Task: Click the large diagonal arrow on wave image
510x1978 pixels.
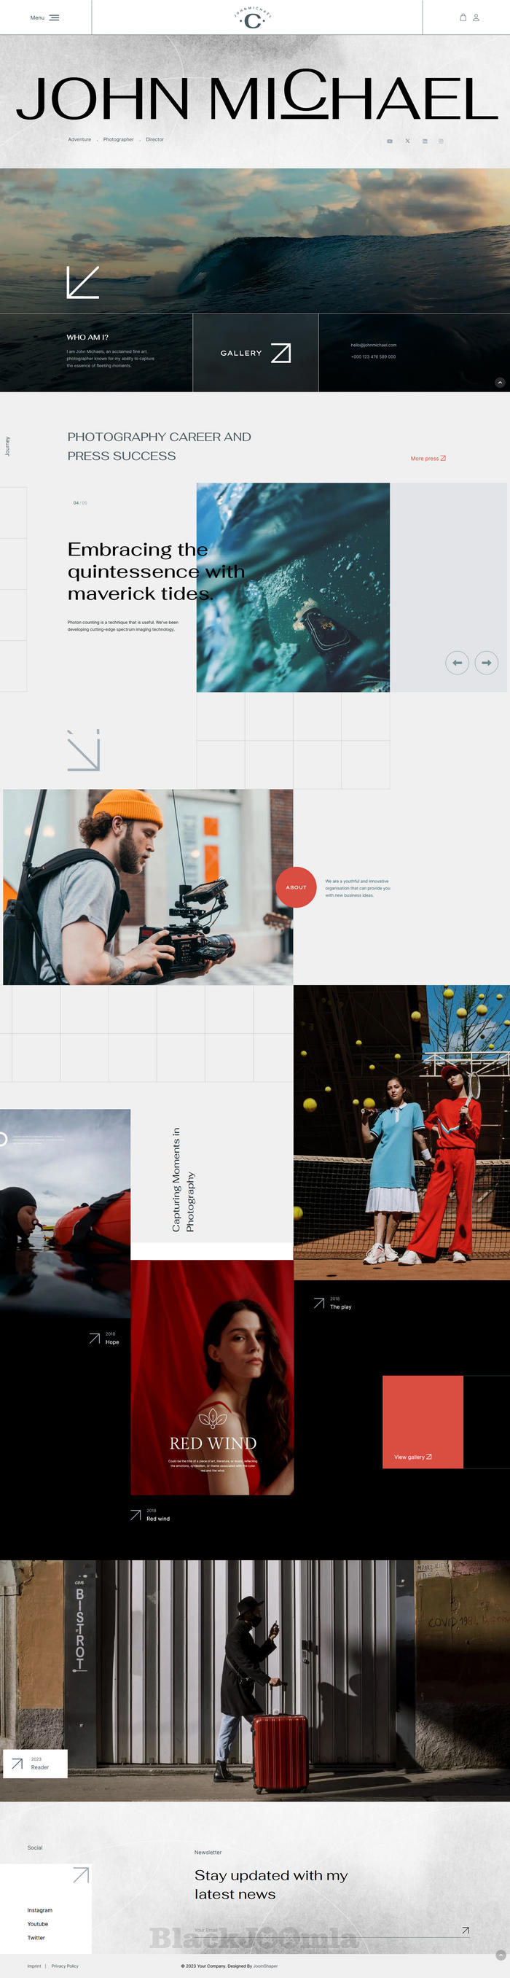Action: pos(83,282)
